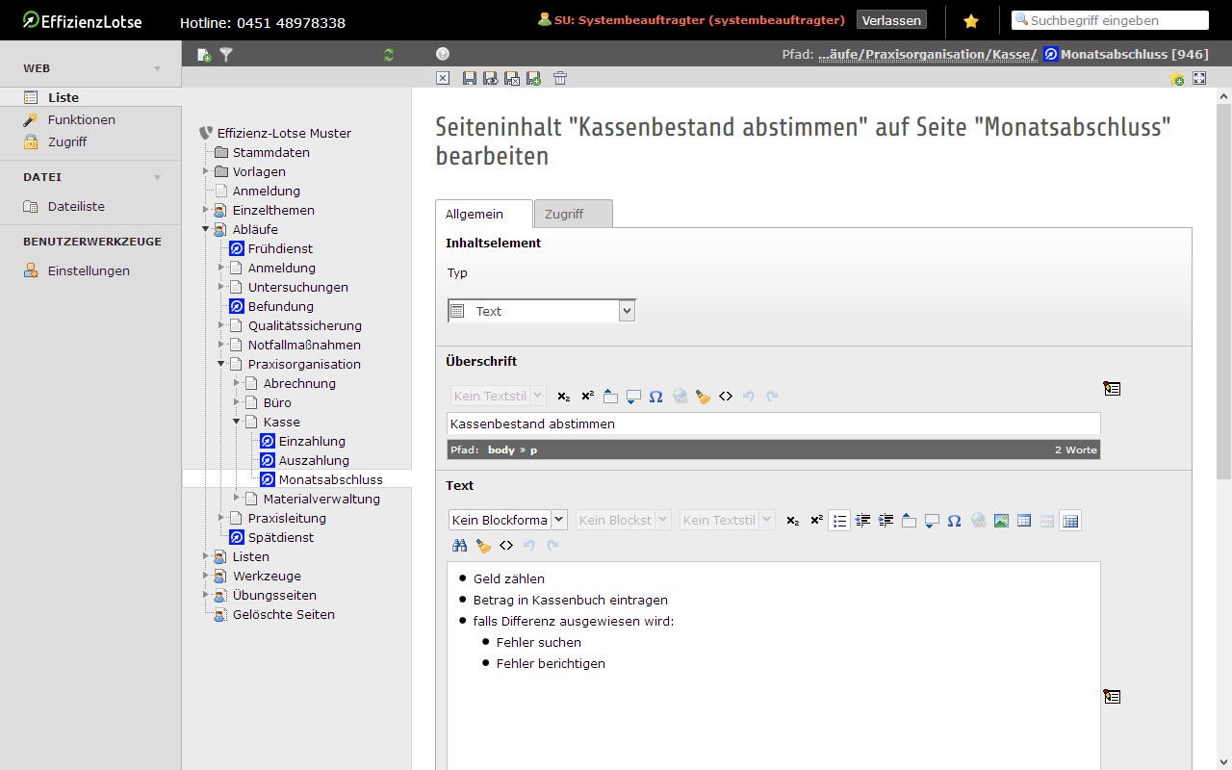The height and width of the screenshot is (770, 1232).
Task: Follow the path link ending in Kasse/
Action: (928, 55)
